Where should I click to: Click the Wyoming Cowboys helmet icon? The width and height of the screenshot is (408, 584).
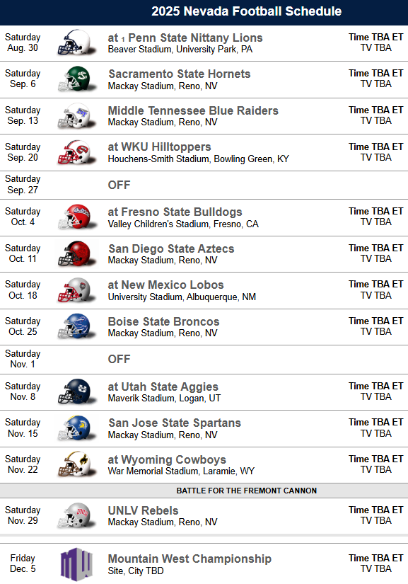pyautogui.click(x=76, y=464)
